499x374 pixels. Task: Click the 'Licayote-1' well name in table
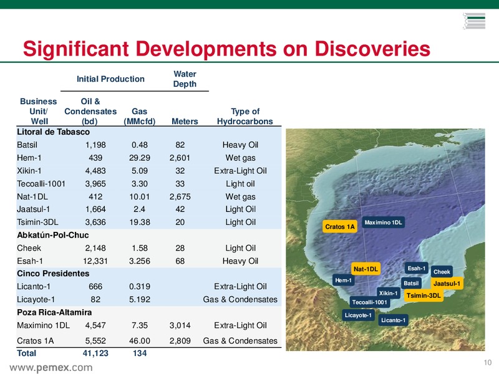point(36,300)
